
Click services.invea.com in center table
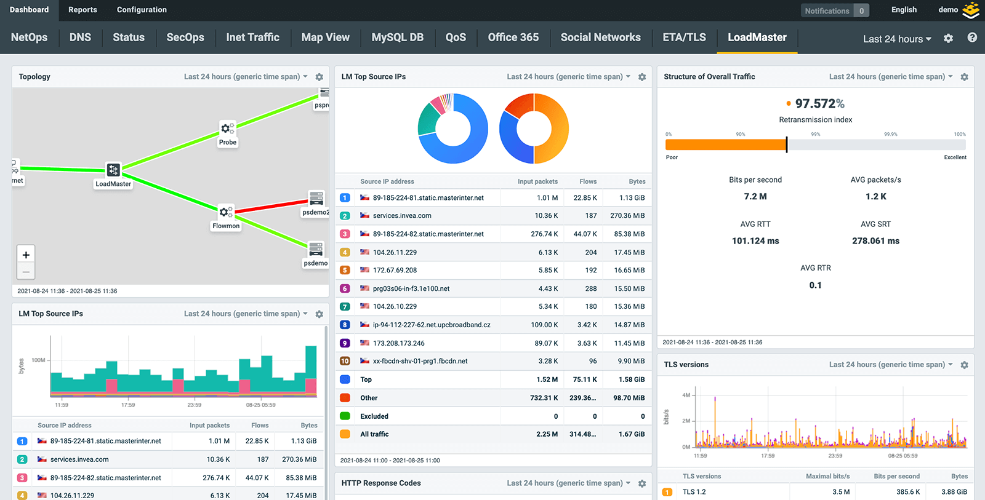pyautogui.click(x=402, y=216)
